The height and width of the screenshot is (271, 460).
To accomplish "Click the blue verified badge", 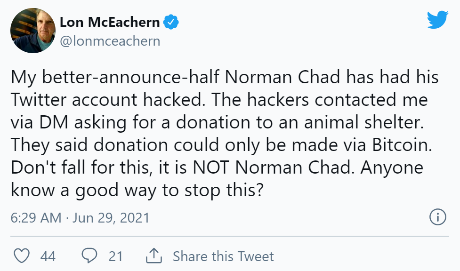I will (170, 22).
